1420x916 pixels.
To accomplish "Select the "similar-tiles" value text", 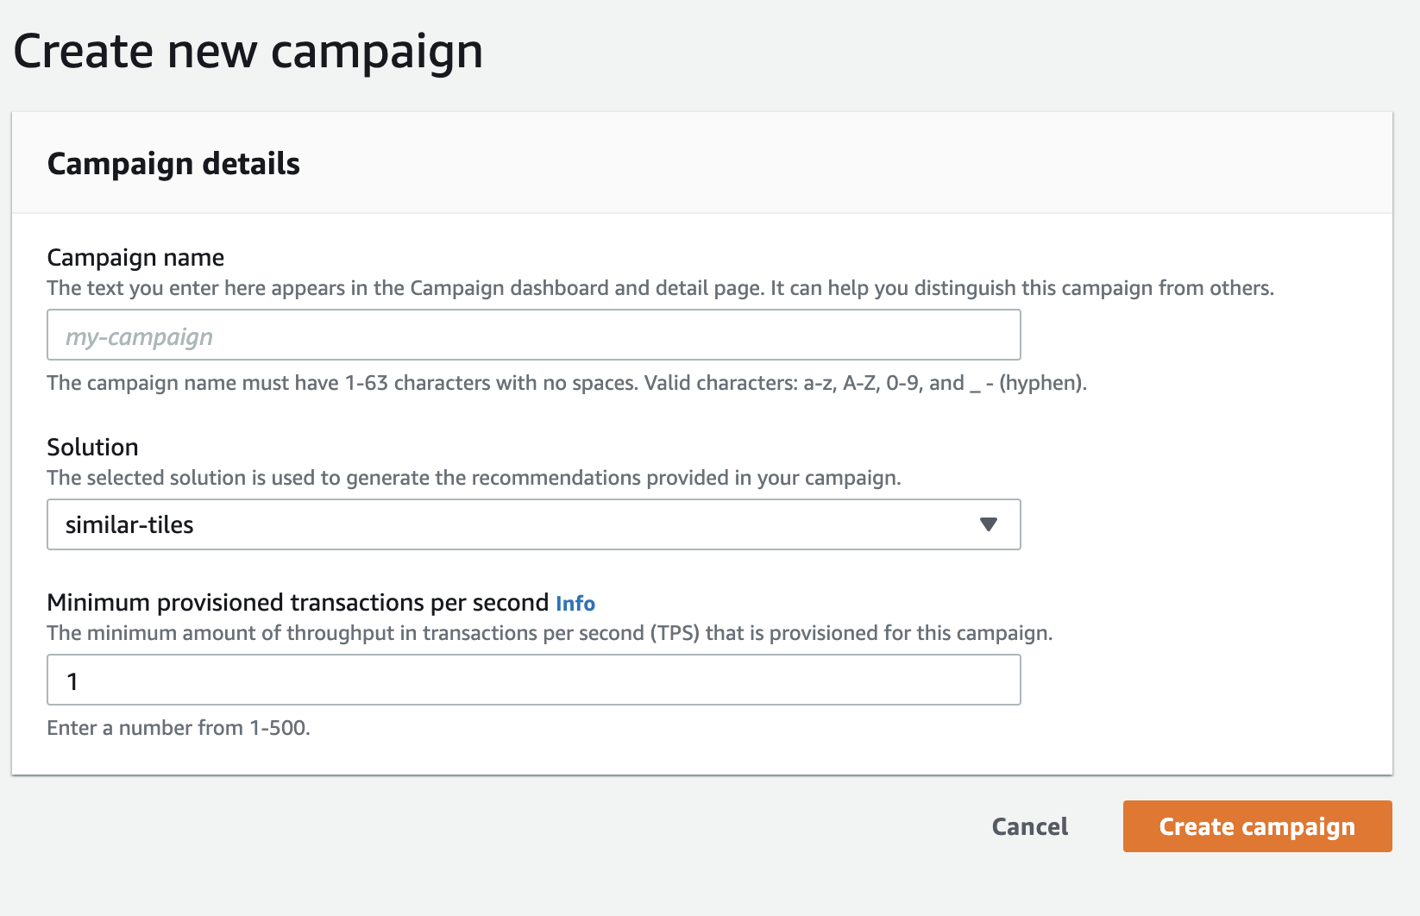I will 129,525.
